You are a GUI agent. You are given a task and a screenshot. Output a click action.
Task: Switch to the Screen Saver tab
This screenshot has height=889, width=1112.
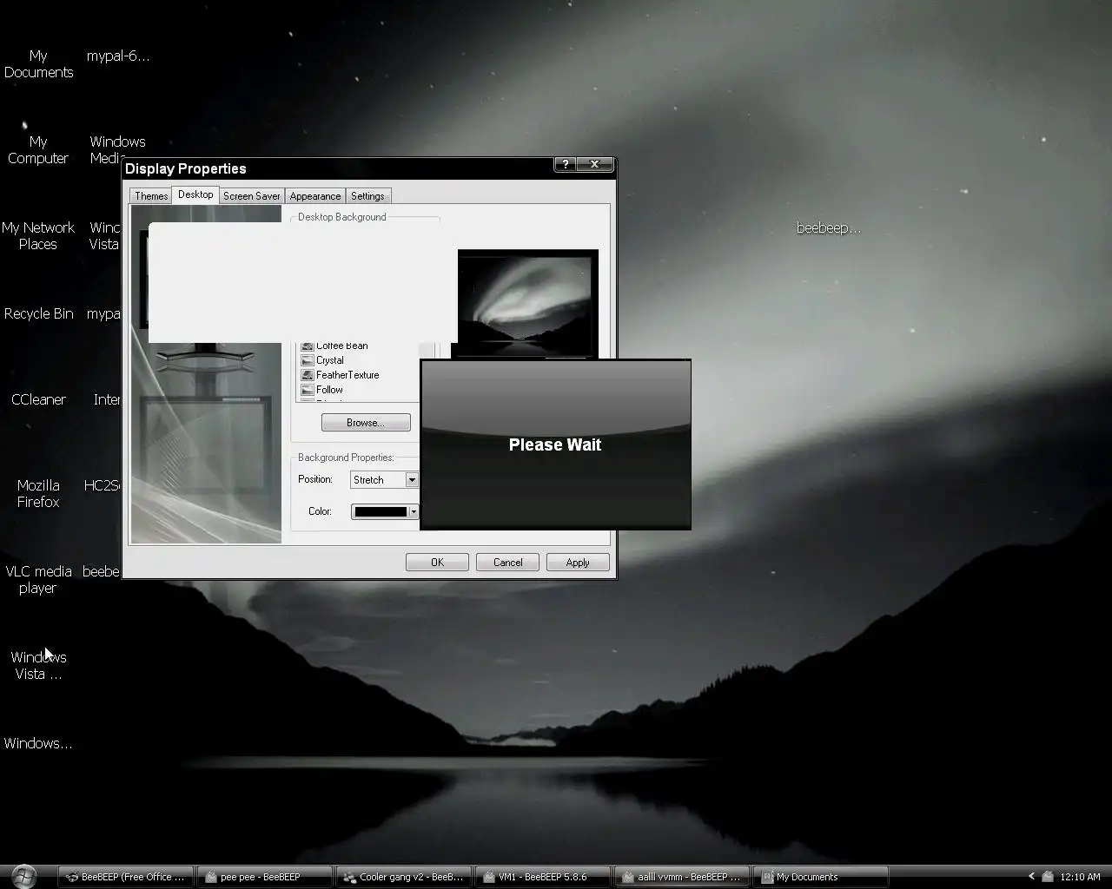(252, 196)
